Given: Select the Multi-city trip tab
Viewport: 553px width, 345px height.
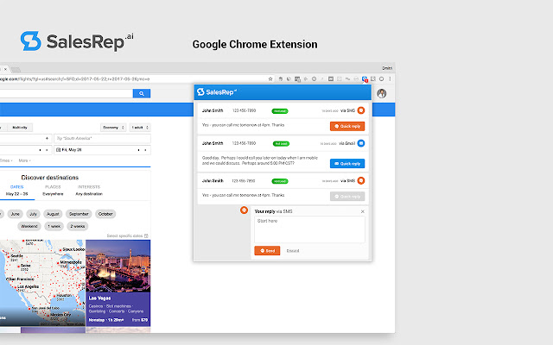Looking at the screenshot, I should click(20, 128).
